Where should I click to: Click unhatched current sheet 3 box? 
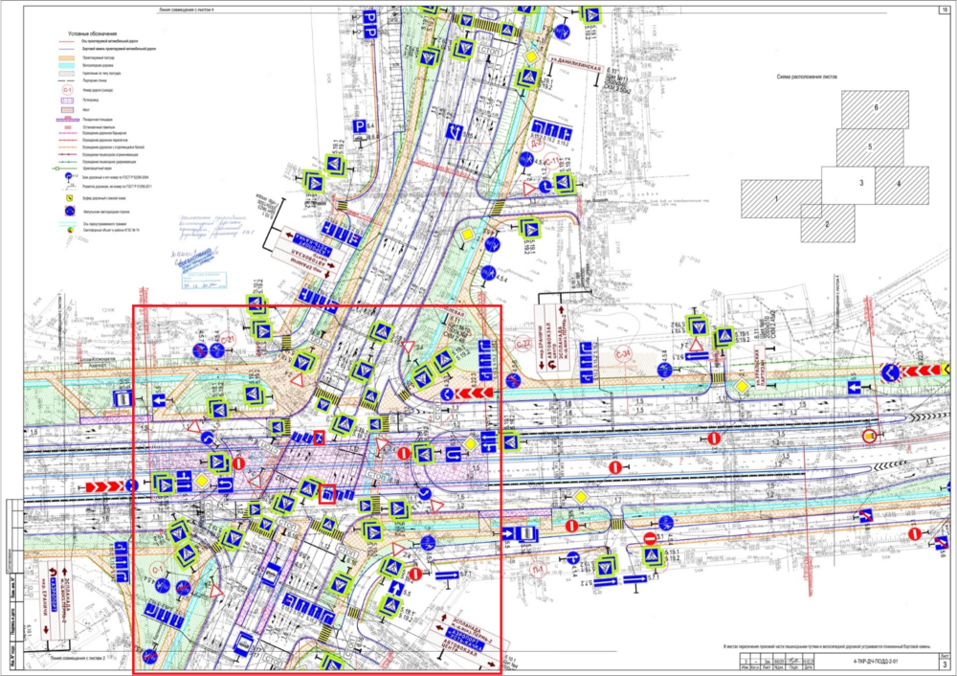(x=848, y=185)
